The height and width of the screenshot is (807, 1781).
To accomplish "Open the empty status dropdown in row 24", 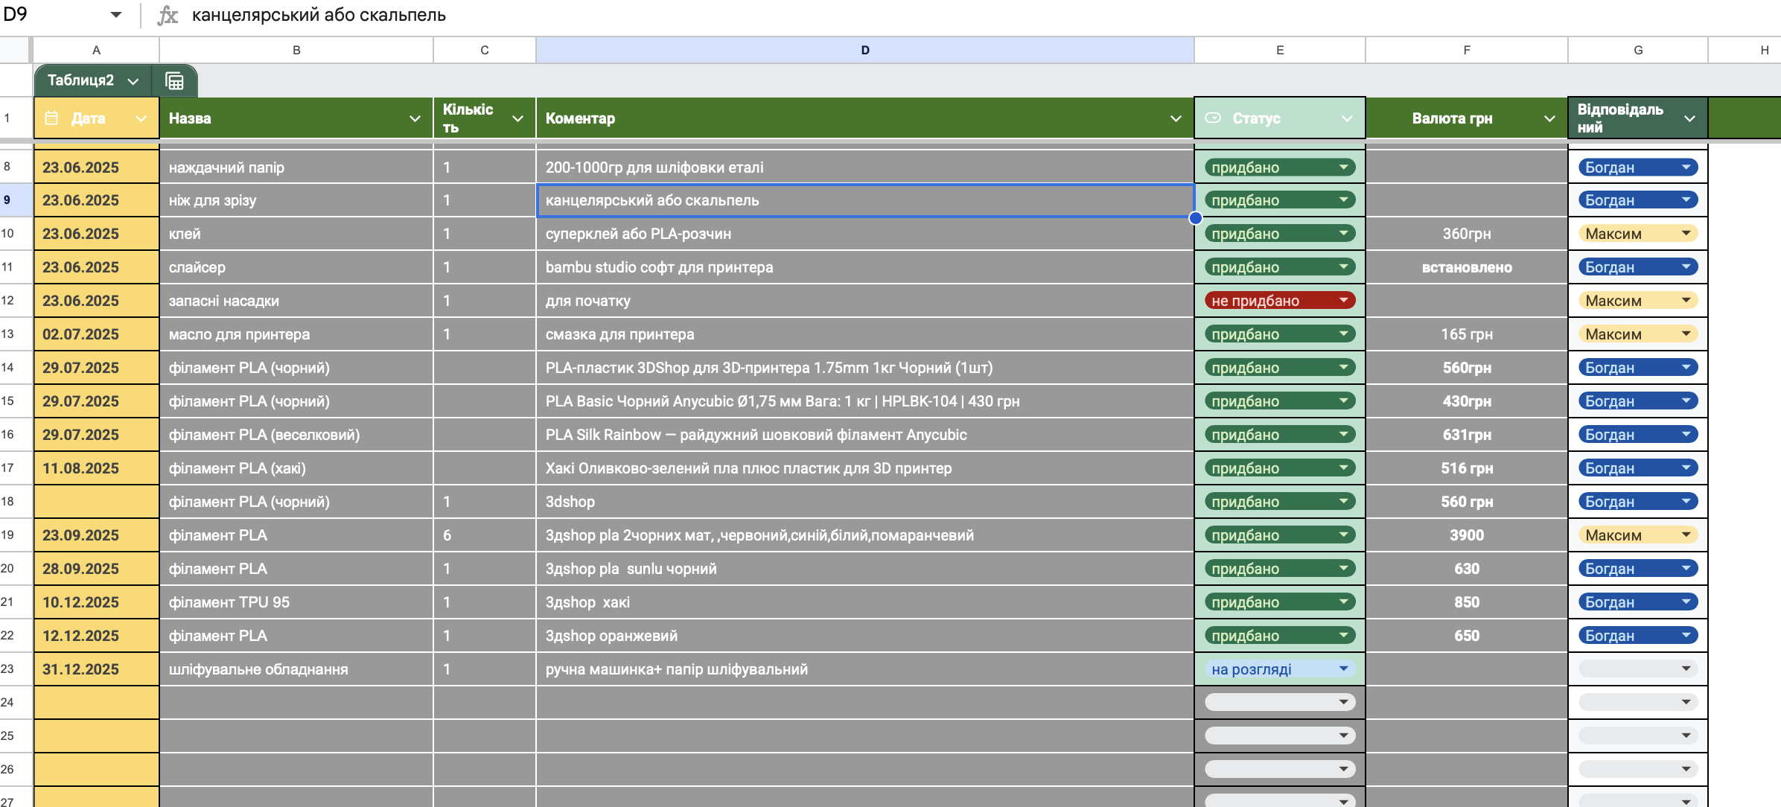I will click(x=1280, y=702).
